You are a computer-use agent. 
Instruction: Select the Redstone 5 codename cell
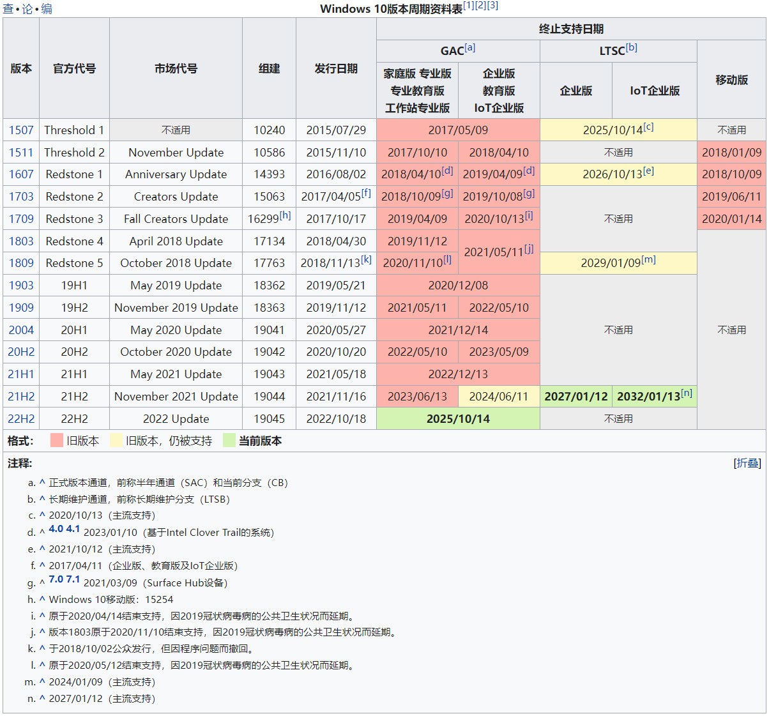(x=74, y=263)
